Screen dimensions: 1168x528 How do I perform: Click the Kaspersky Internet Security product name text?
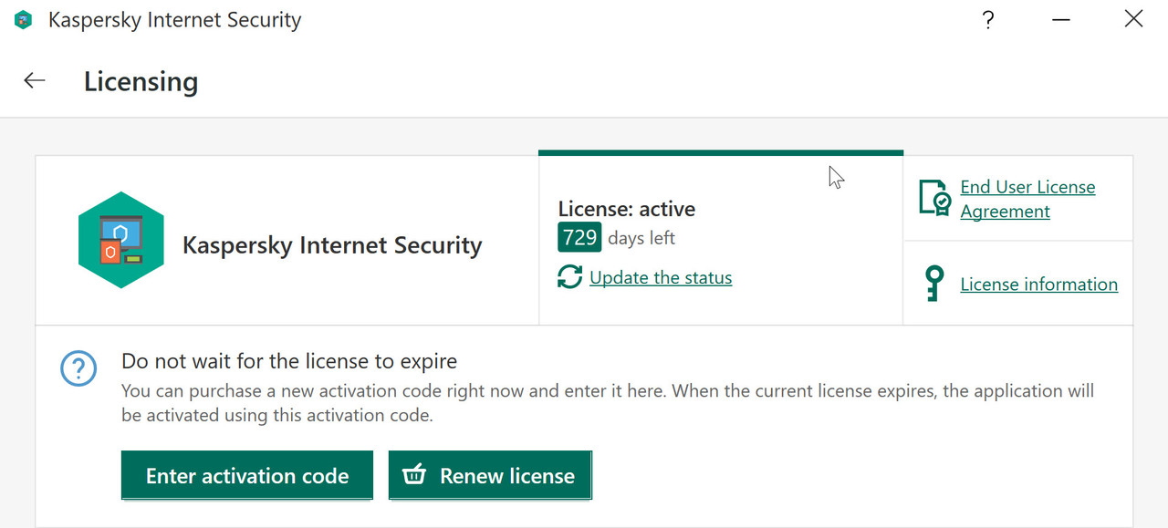332,245
